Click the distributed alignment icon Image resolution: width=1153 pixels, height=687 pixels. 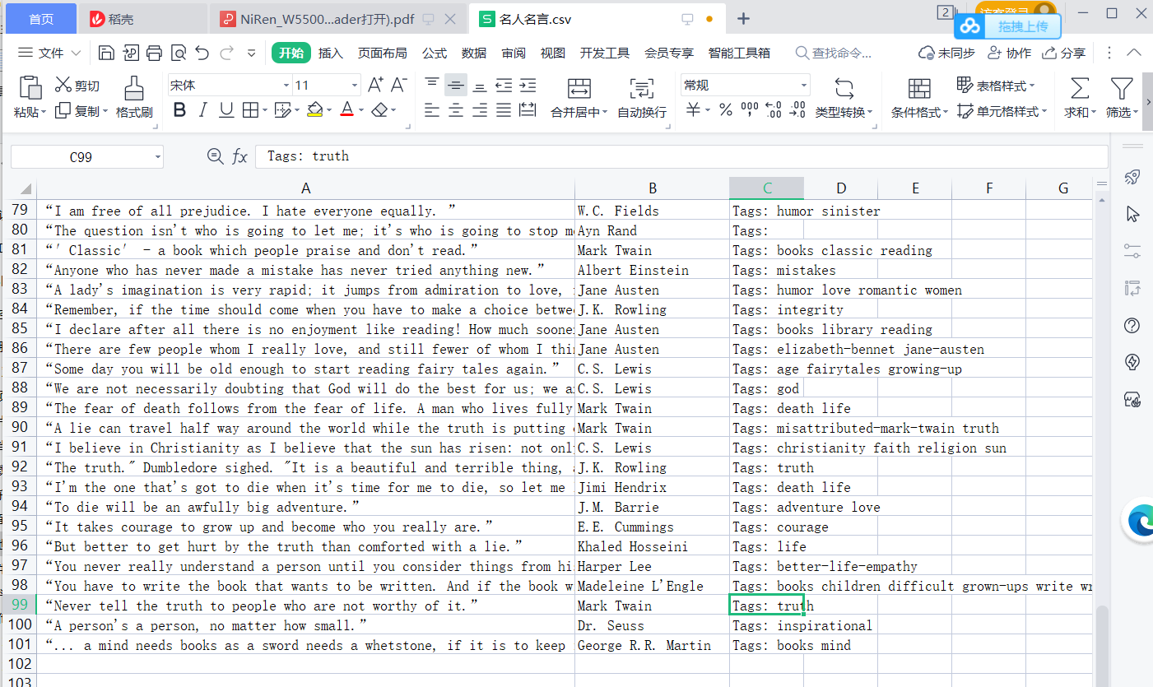pos(528,110)
